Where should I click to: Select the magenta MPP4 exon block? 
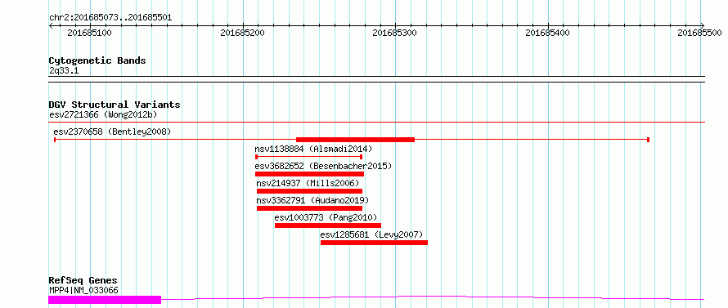(105, 300)
